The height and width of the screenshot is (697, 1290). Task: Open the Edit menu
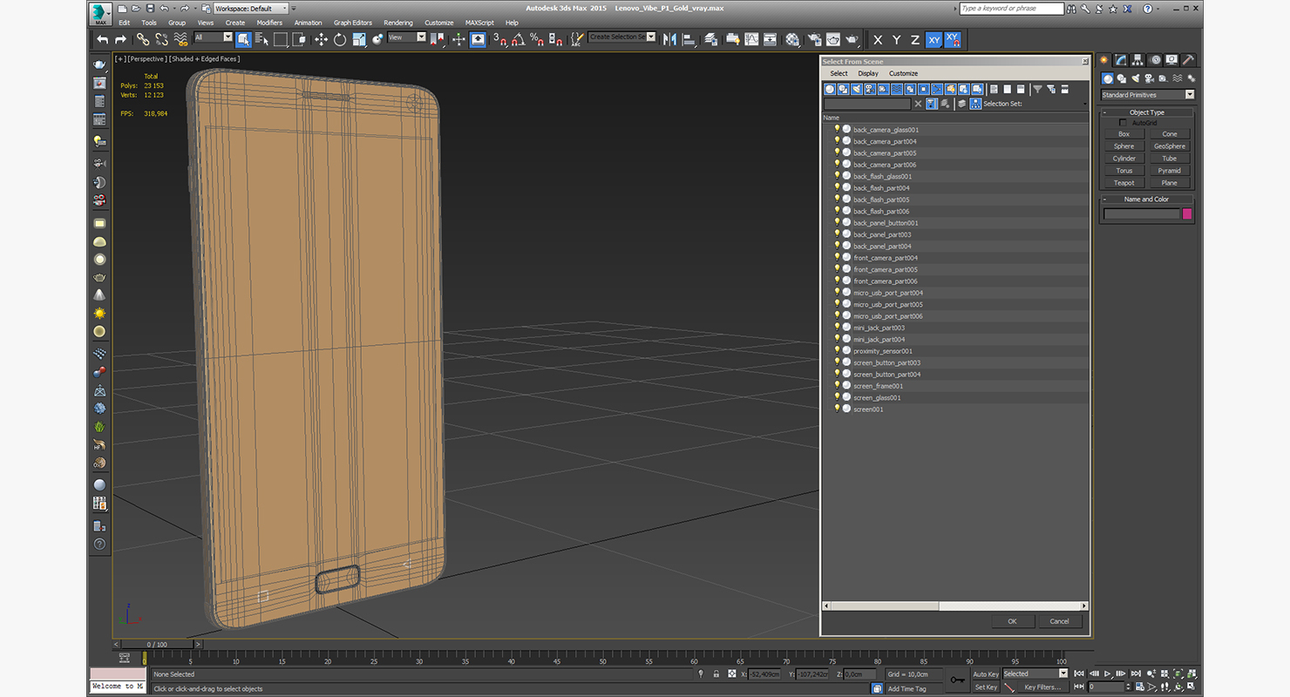pyautogui.click(x=125, y=23)
